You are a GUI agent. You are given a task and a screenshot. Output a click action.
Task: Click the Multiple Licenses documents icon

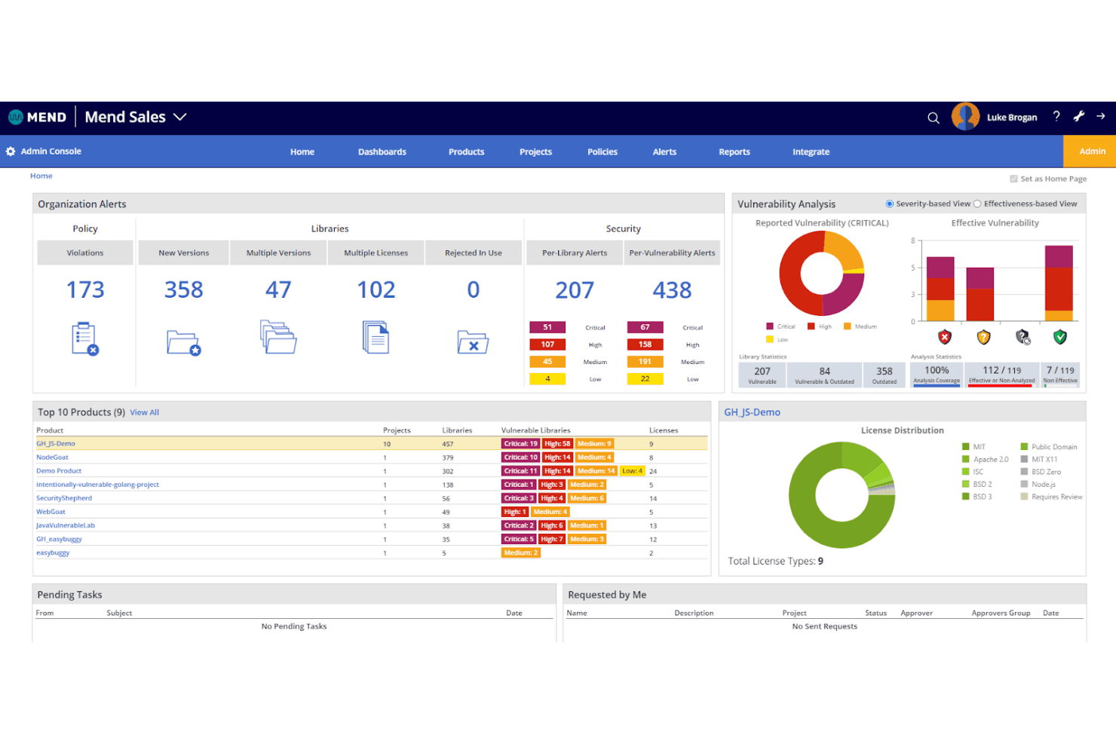(376, 337)
